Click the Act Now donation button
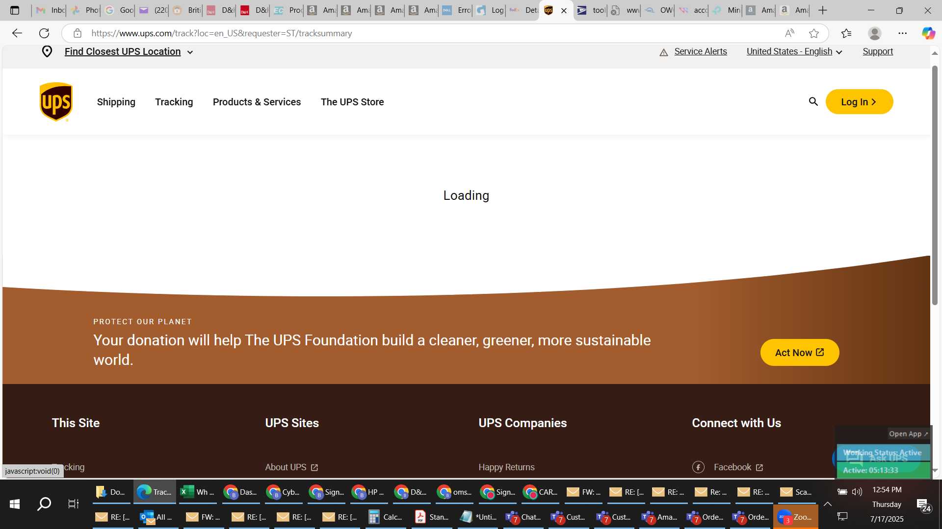 coord(800,353)
